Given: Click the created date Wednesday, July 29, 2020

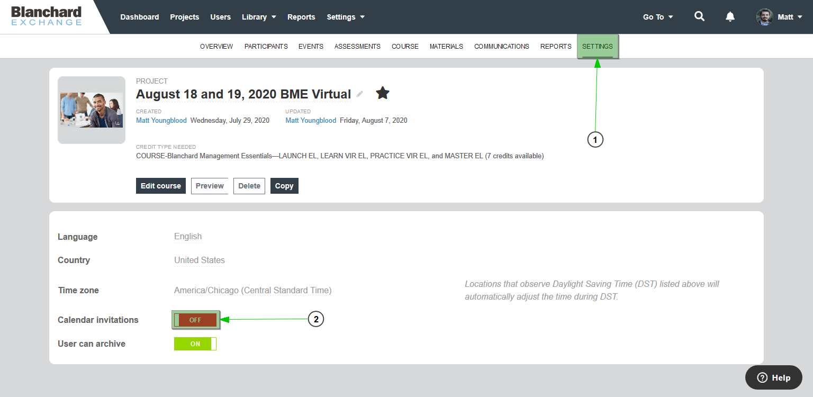Looking at the screenshot, I should 230,120.
